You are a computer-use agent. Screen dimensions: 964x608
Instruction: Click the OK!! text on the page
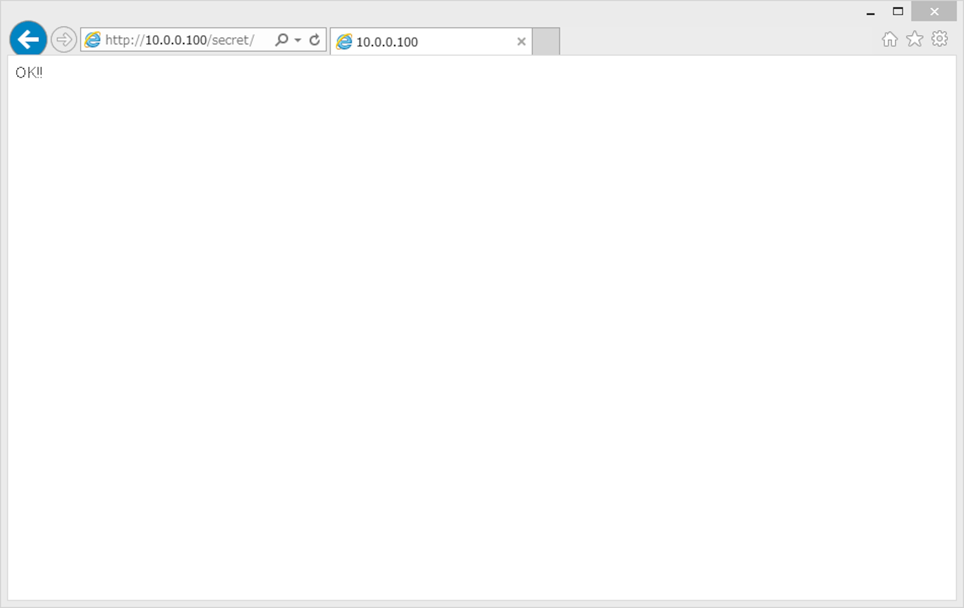pos(29,73)
